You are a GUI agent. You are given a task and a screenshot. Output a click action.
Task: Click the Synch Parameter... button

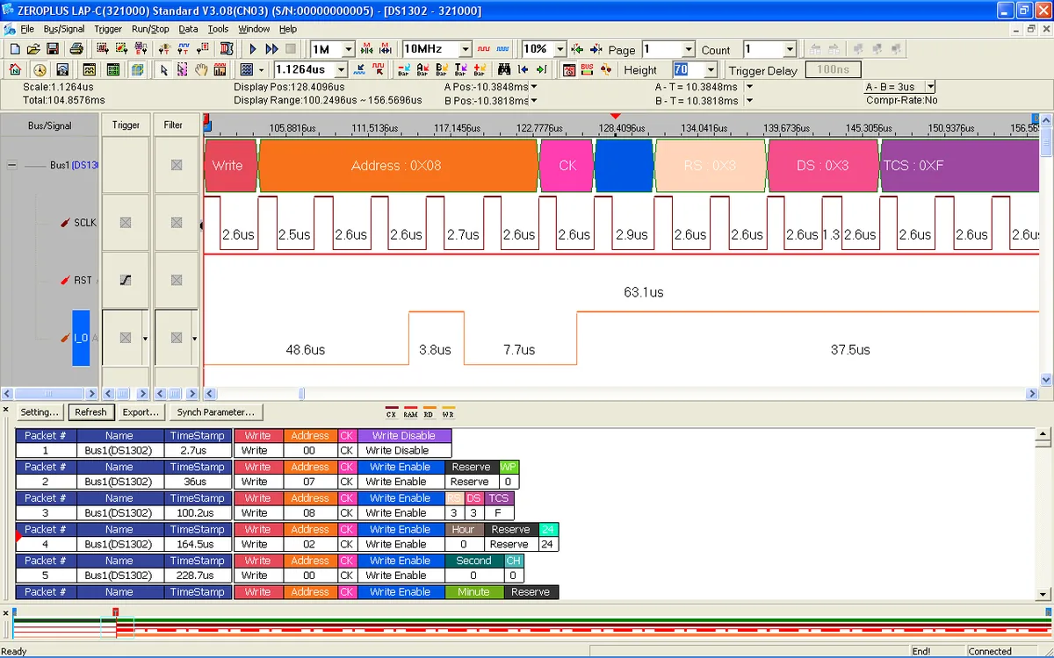216,412
